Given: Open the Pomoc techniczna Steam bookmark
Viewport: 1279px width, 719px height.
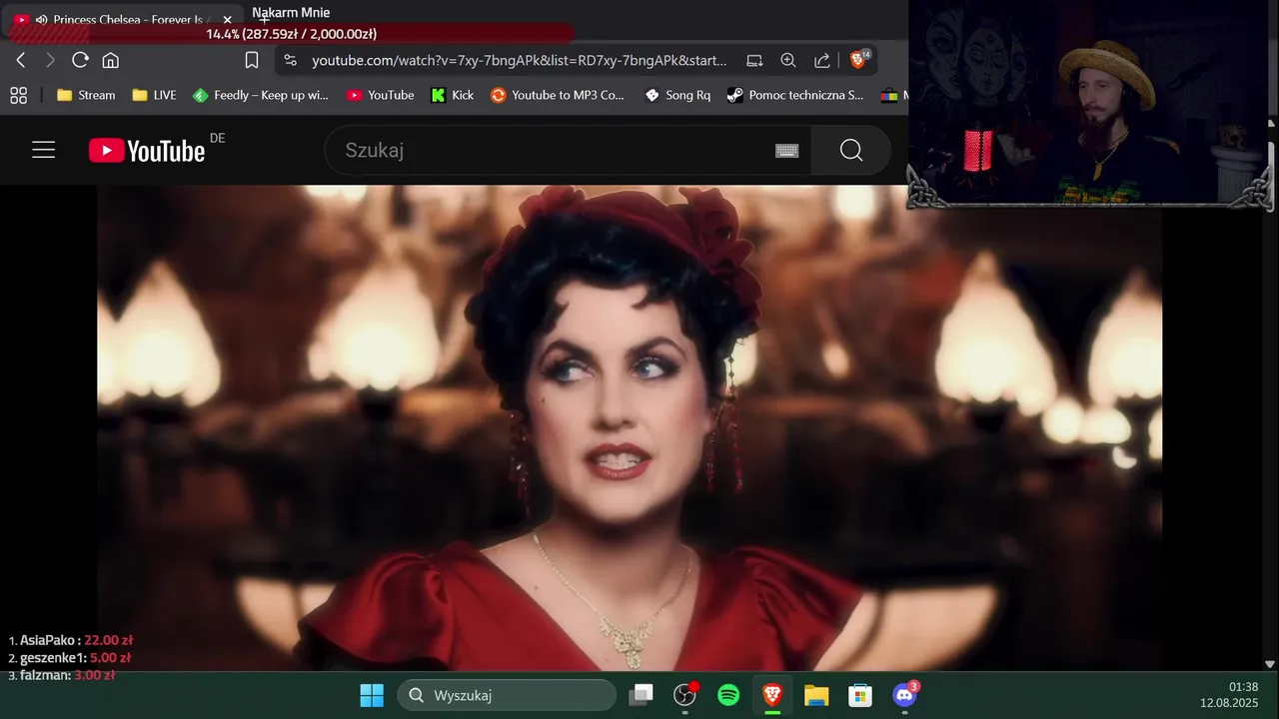Looking at the screenshot, I should click(795, 95).
